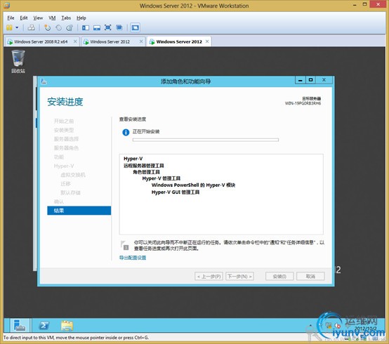Image resolution: width=389 pixels, height=344 pixels.
Task: Open the View menu
Action: click(38, 18)
